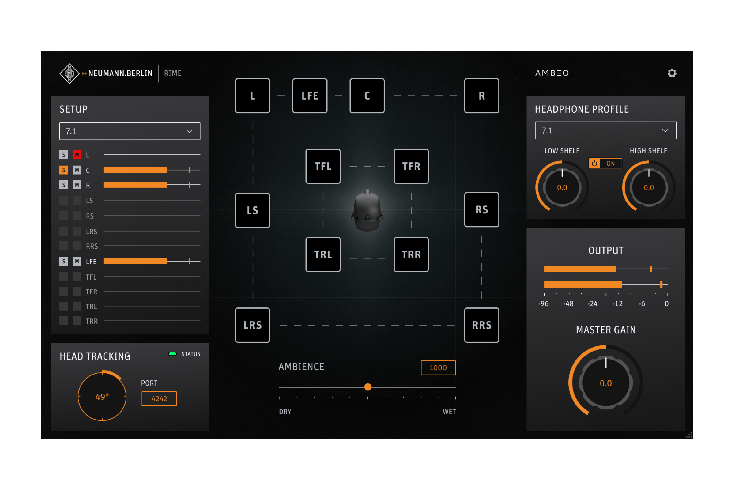This screenshot has width=735, height=490.
Task: Open settings with the gear icon
Action: pyautogui.click(x=672, y=73)
